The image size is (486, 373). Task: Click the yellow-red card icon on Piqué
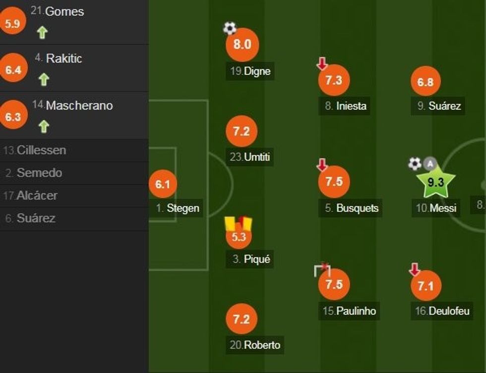click(x=239, y=223)
